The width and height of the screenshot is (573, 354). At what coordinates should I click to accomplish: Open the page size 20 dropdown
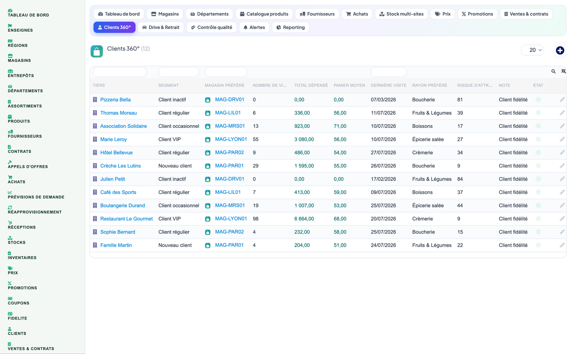532,50
